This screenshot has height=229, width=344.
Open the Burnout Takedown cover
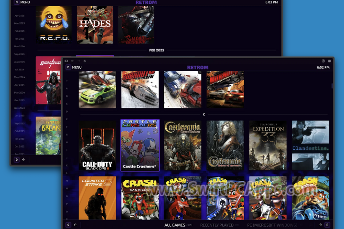point(140,89)
